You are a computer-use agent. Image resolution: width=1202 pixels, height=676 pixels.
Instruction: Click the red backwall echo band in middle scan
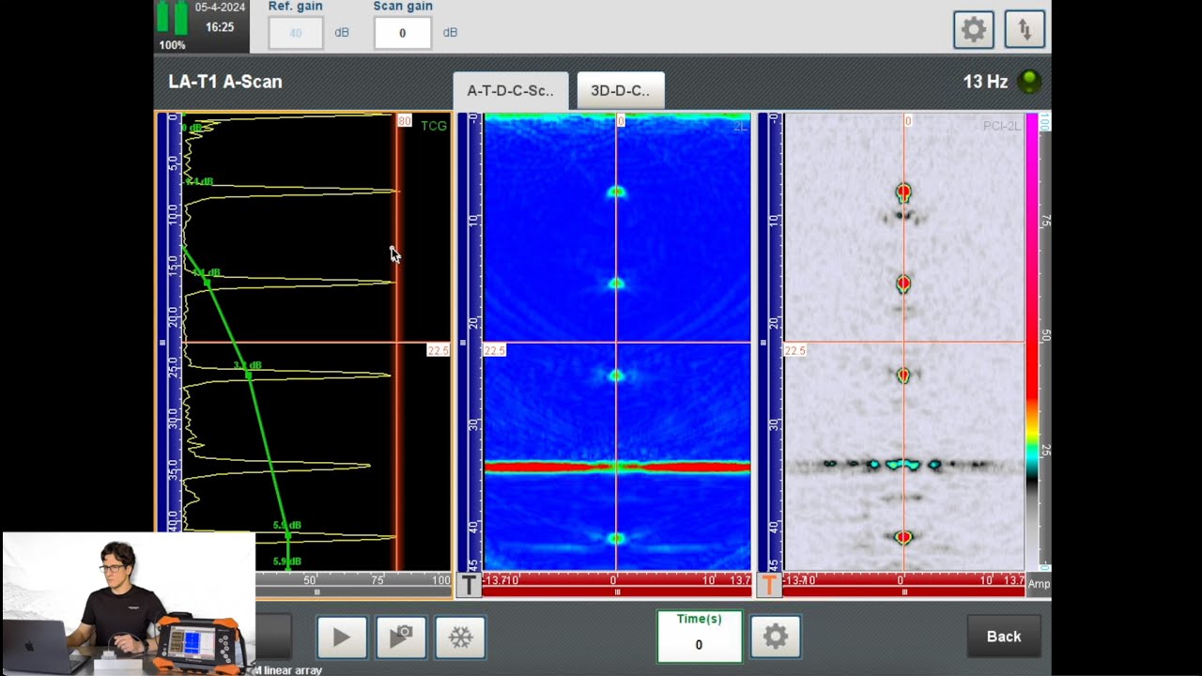click(617, 466)
